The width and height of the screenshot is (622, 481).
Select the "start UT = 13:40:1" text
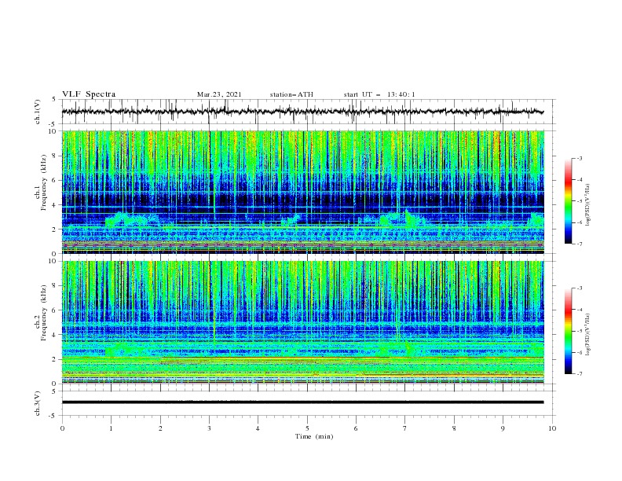(x=379, y=94)
